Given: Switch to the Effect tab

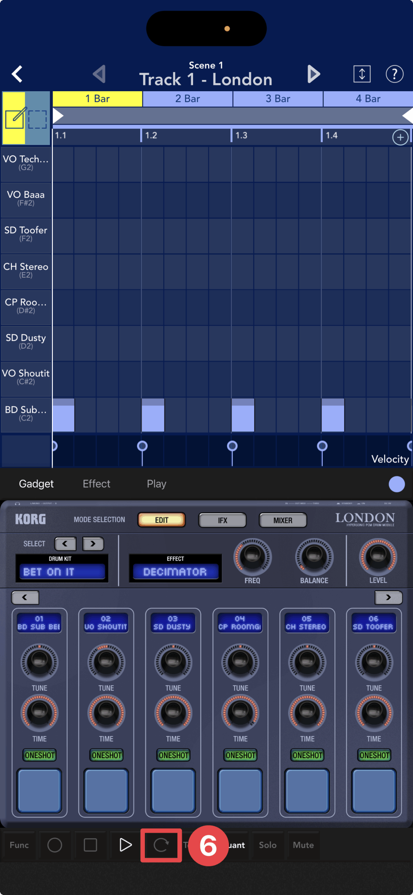Looking at the screenshot, I should point(97,484).
